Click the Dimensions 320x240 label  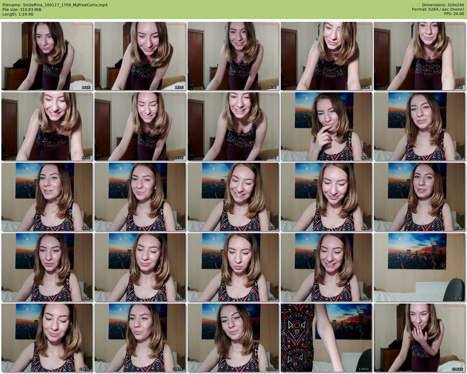point(443,5)
